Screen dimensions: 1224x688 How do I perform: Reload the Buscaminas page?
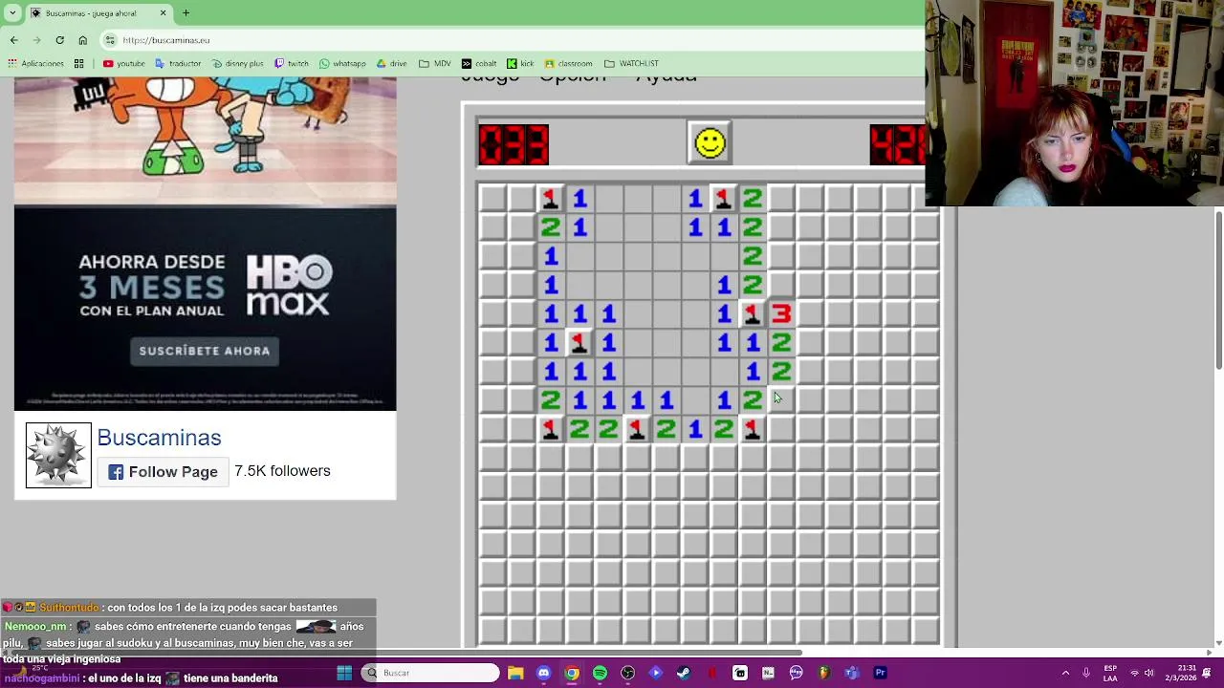coord(59,40)
